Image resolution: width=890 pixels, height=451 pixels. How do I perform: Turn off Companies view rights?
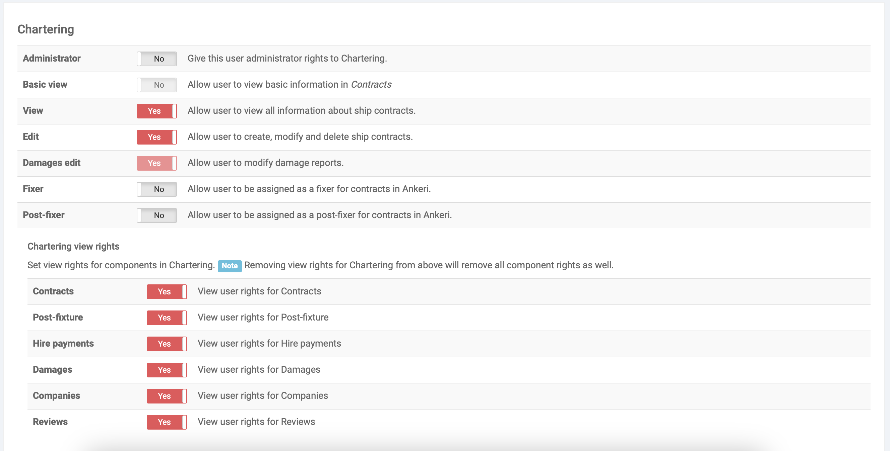coord(167,396)
